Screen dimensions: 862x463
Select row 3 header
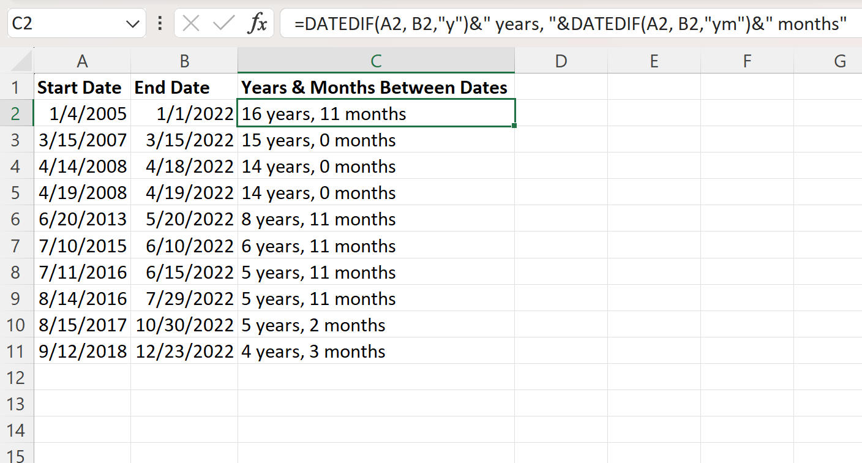click(x=17, y=140)
